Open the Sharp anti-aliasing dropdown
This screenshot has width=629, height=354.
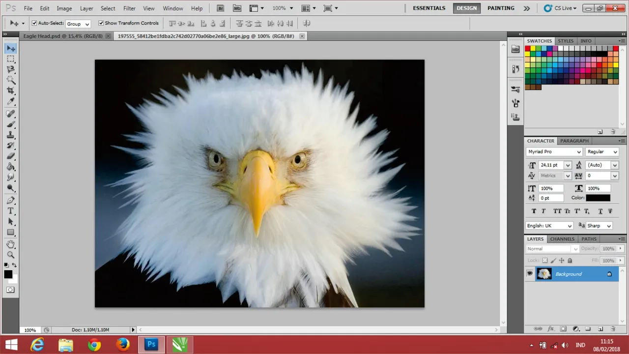pyautogui.click(x=599, y=226)
